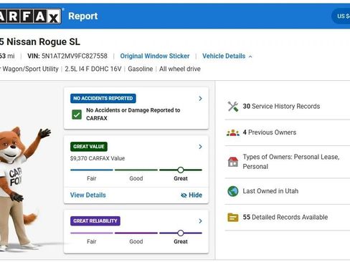
Task: Click '30 Service History Records' text
Action: point(281,107)
